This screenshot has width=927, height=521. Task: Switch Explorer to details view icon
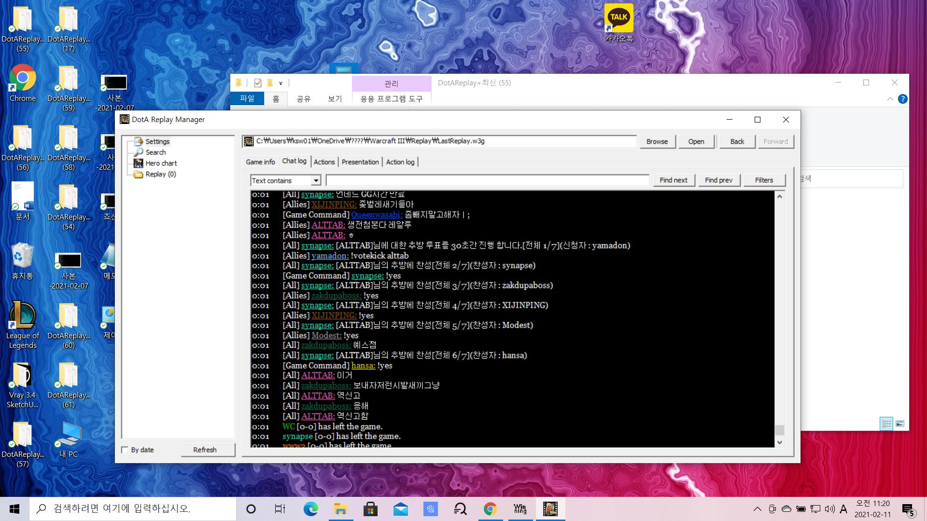(886, 424)
